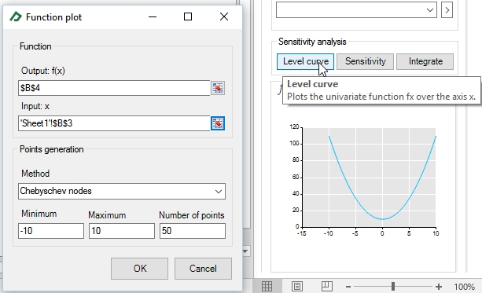Click the zoom in plus icon

pos(439,287)
